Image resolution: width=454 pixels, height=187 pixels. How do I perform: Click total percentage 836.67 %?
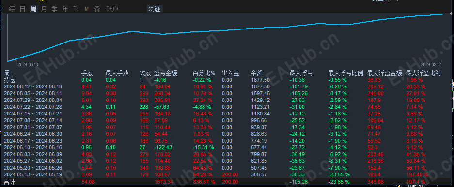click(x=204, y=182)
